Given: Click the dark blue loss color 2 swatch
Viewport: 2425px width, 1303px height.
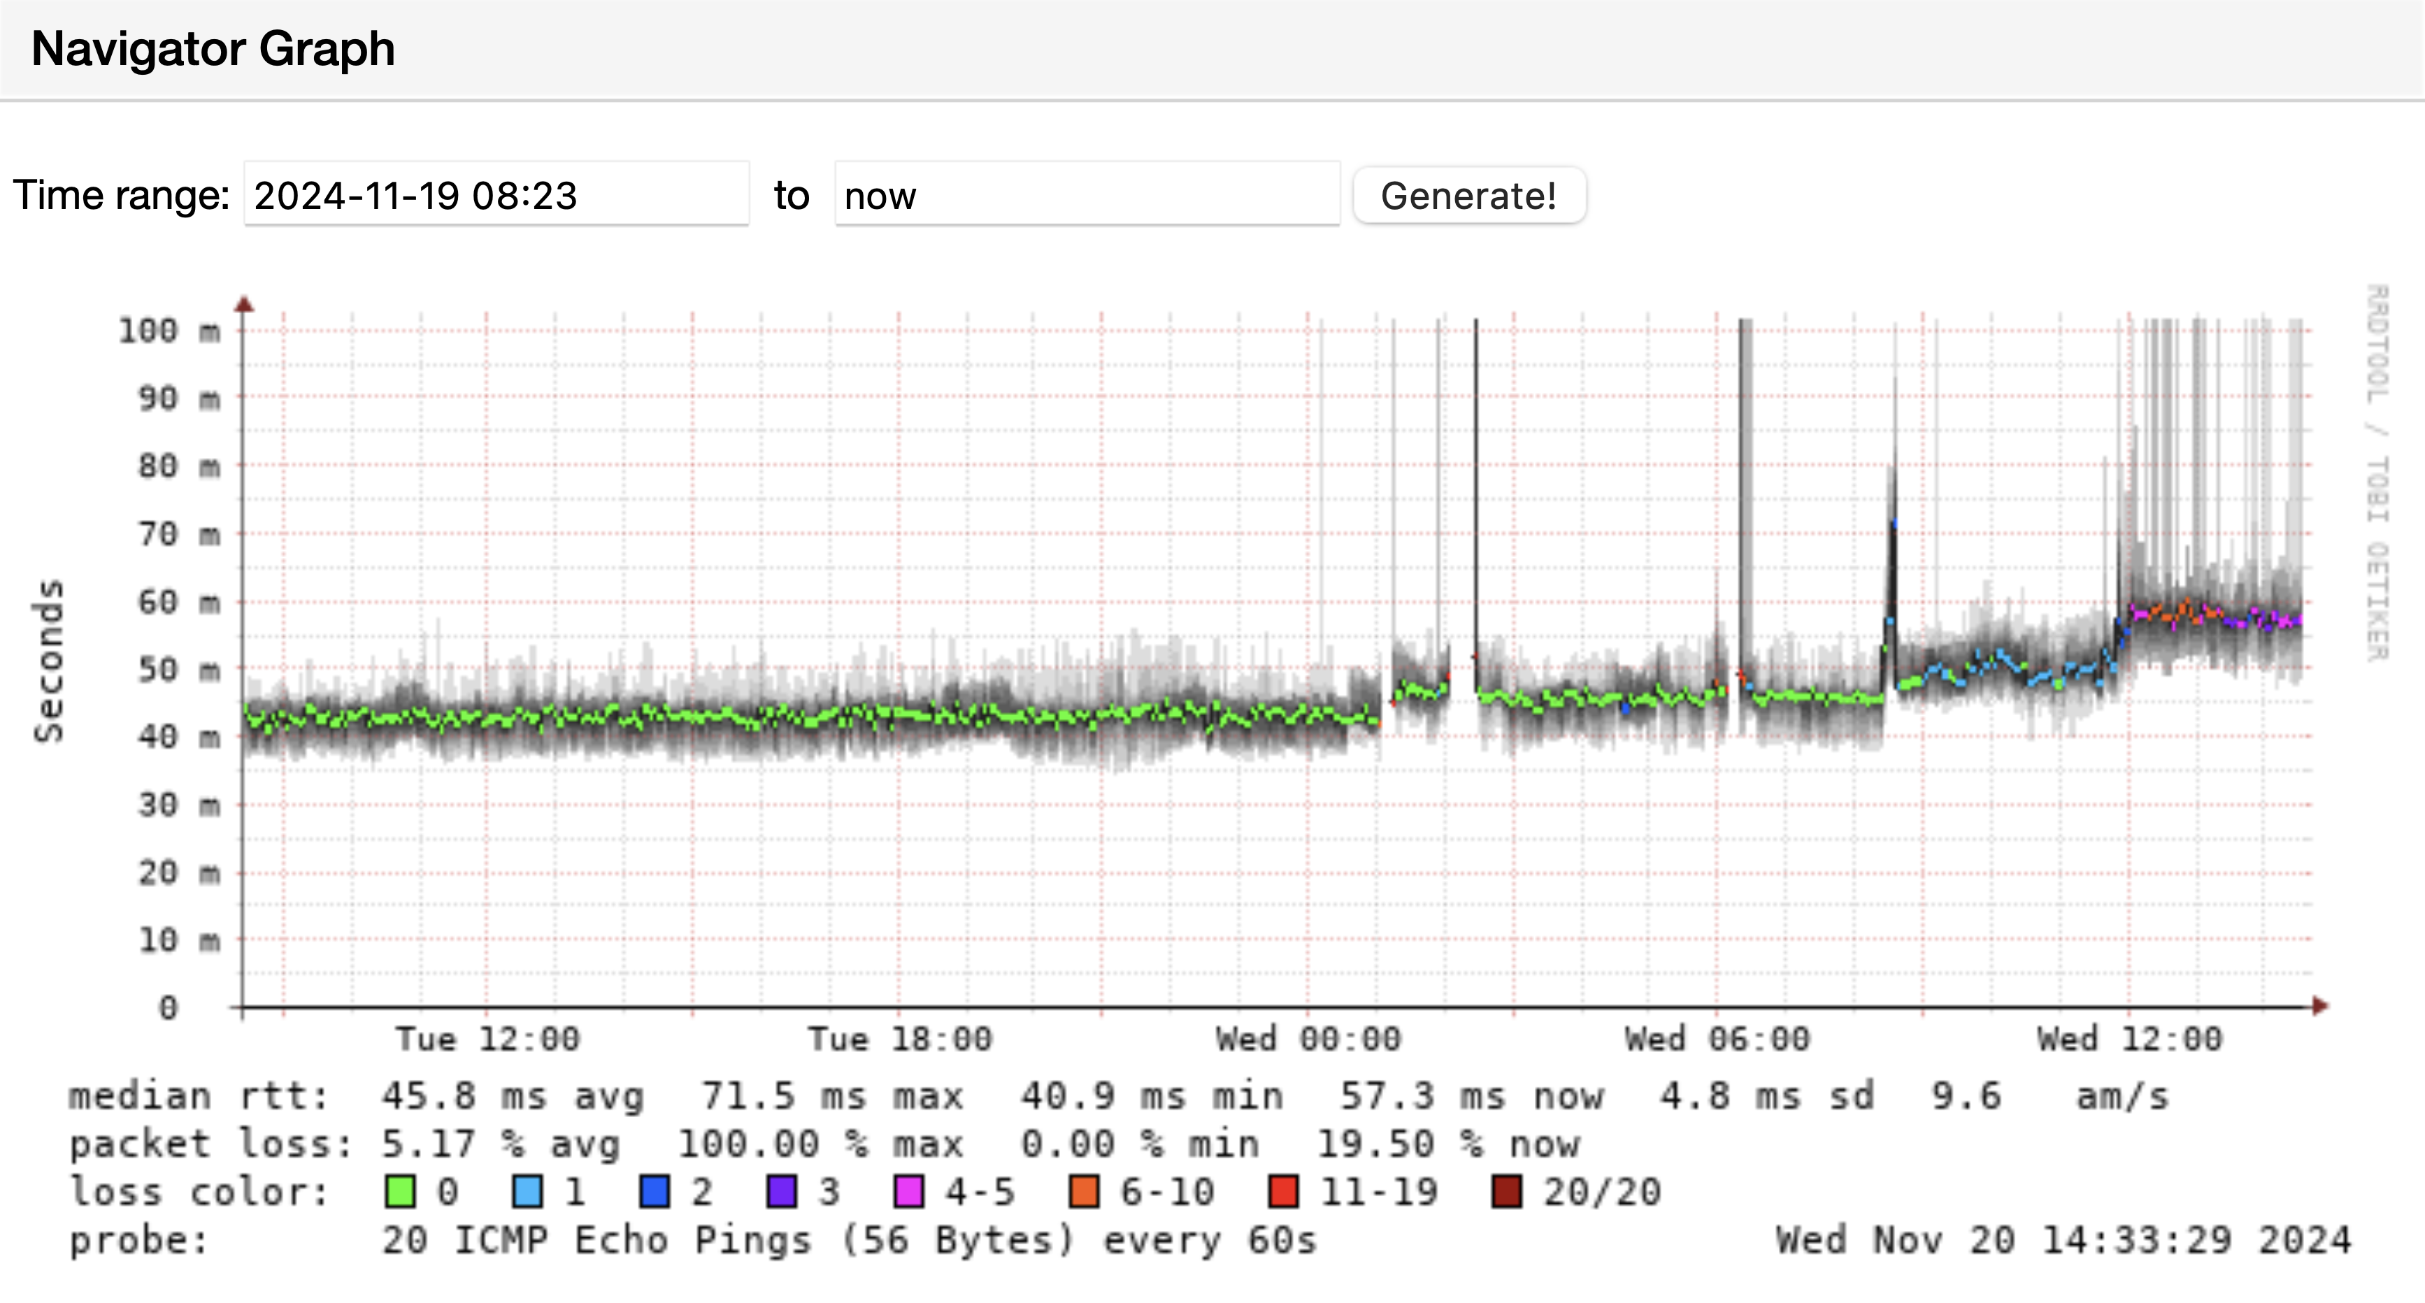Looking at the screenshot, I should pyautogui.click(x=654, y=1192).
